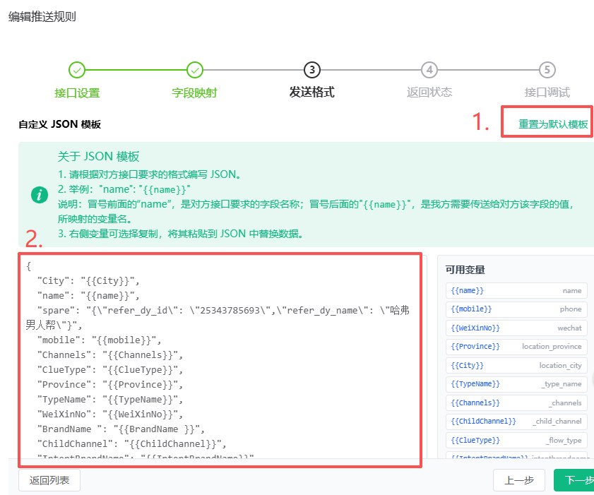The width and height of the screenshot is (594, 495).
Task: Copy the {{mobile}} variable chip
Action: point(516,309)
